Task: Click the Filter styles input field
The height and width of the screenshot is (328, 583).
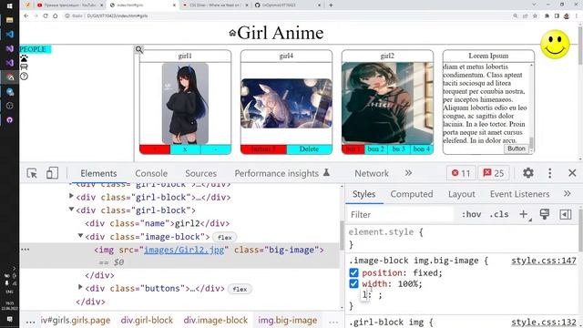Action: [401, 215]
